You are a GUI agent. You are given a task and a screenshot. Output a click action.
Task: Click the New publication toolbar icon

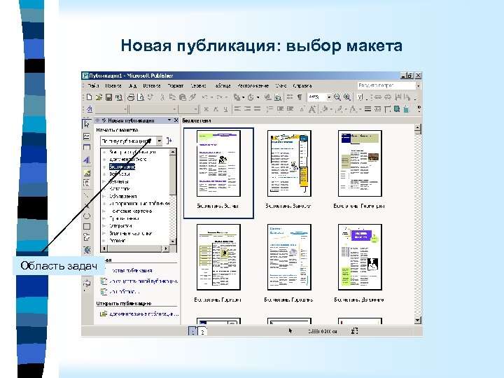tap(90, 97)
